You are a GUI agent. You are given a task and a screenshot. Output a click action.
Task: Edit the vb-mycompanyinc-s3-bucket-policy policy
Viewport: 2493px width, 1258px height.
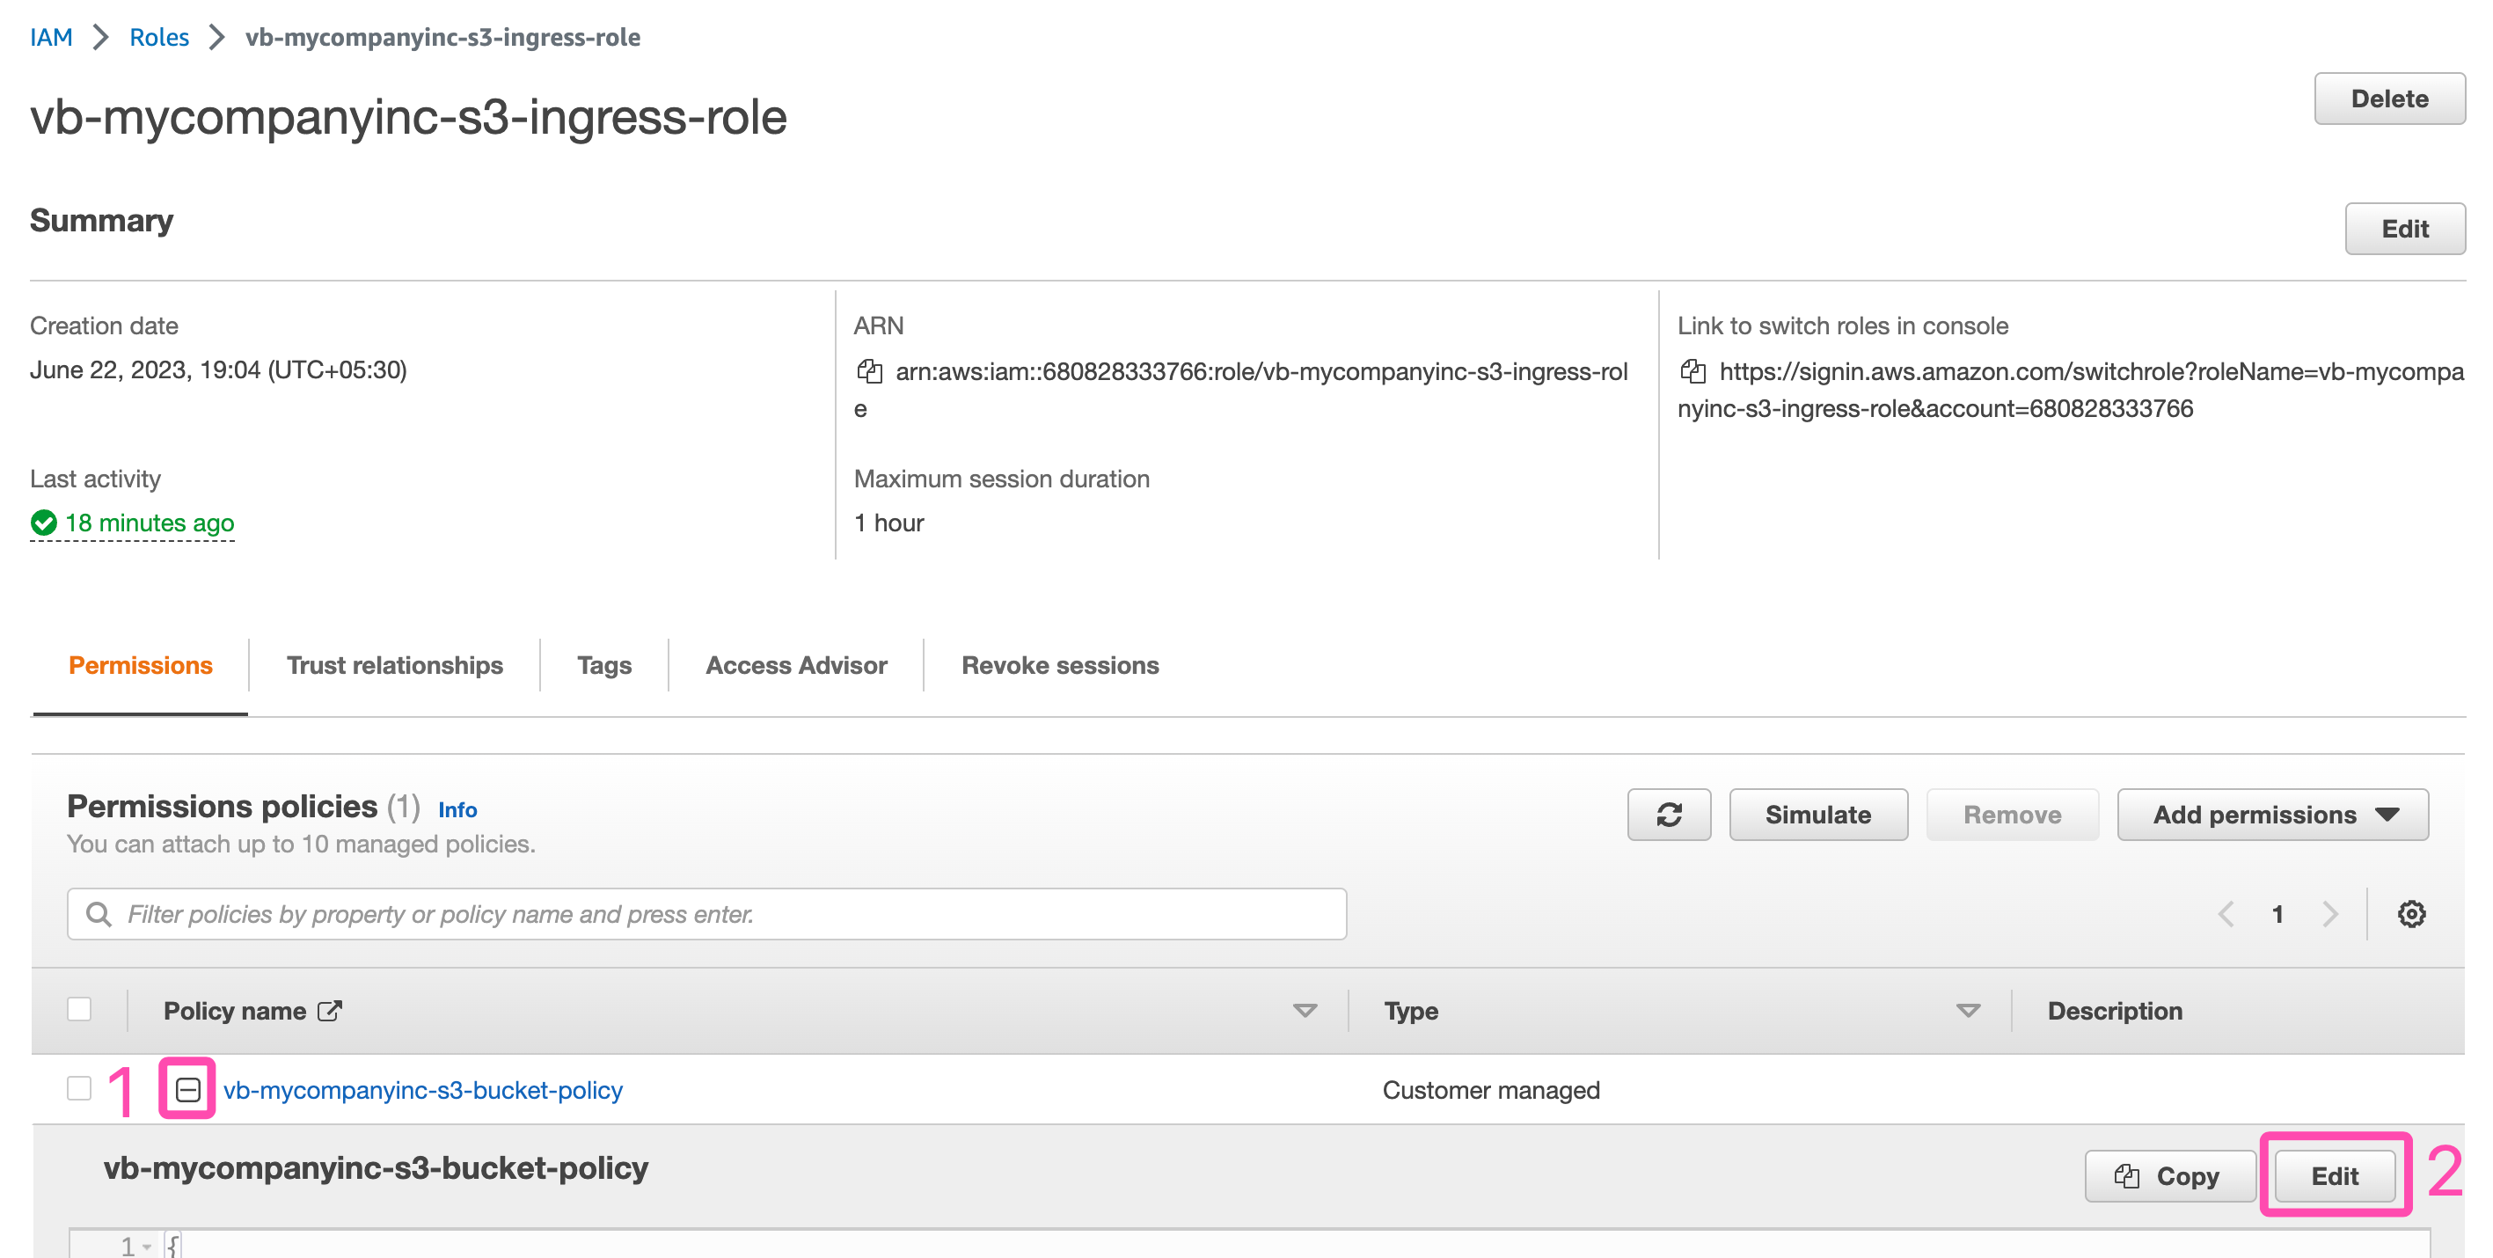2335,1175
